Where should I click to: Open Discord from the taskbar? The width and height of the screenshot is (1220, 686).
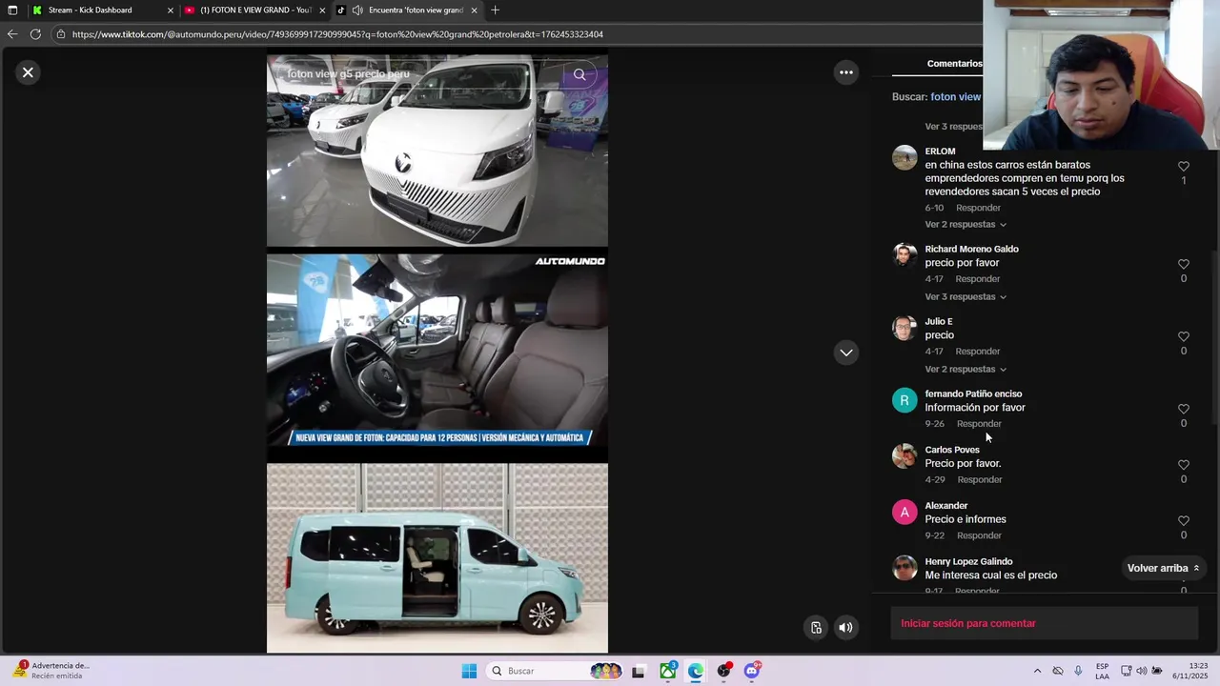click(x=752, y=671)
